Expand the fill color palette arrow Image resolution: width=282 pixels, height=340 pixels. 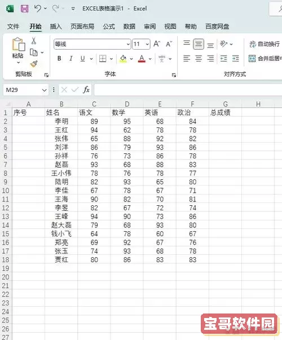131,59
